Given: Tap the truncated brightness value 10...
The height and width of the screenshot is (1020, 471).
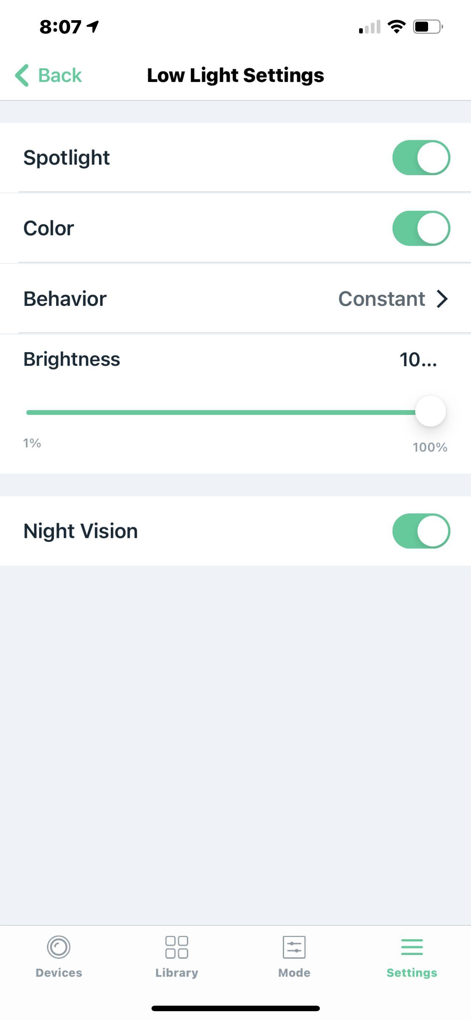Looking at the screenshot, I should pyautogui.click(x=417, y=359).
